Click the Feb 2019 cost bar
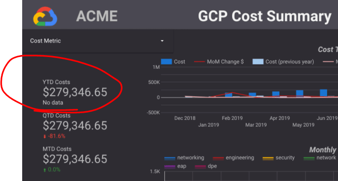This screenshot has width=338, height=181. point(228,95)
